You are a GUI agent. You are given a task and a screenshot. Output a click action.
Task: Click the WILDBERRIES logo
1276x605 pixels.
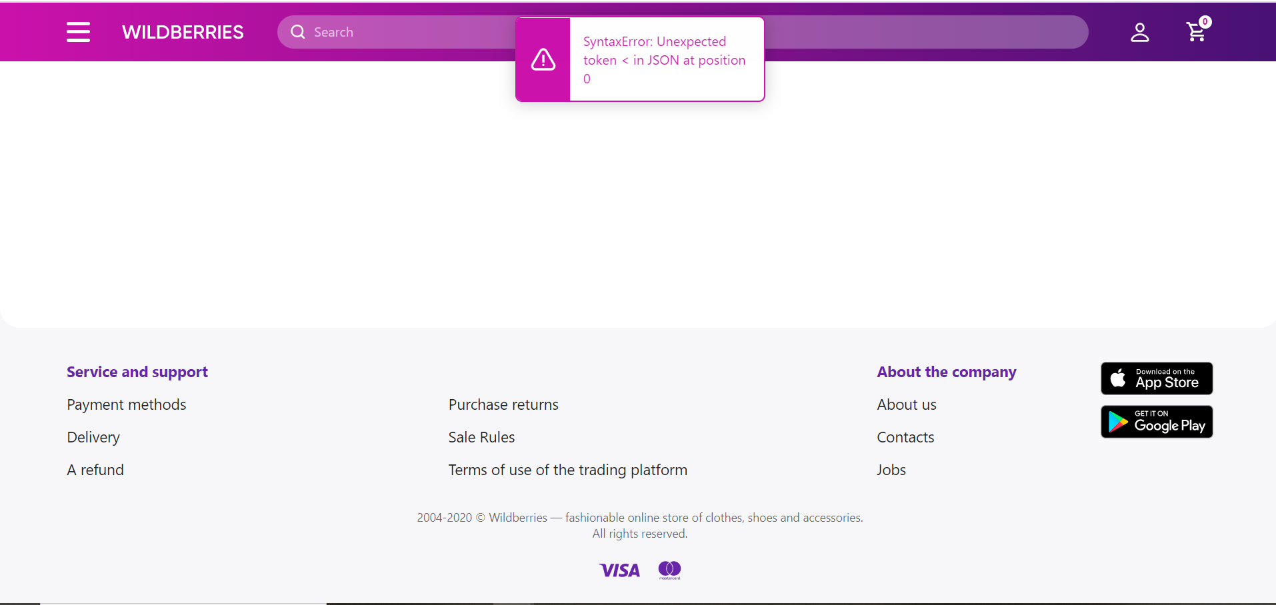[183, 32]
